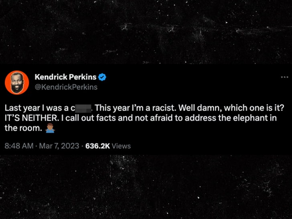292x219 pixels.
Task: Click the words "the room."
Action: click(x=23, y=128)
